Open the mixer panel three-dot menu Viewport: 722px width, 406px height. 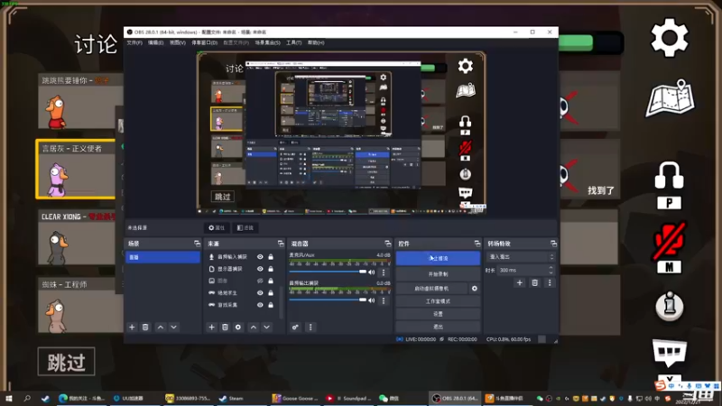310,328
